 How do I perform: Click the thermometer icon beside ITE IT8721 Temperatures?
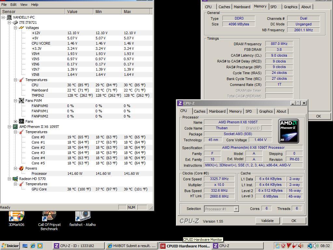tap(21, 80)
